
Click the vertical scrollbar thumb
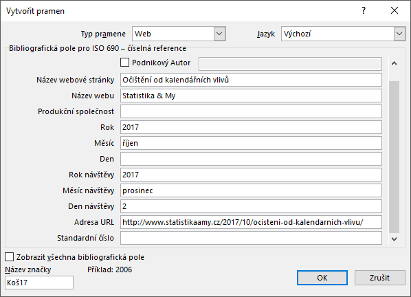pyautogui.click(x=394, y=157)
